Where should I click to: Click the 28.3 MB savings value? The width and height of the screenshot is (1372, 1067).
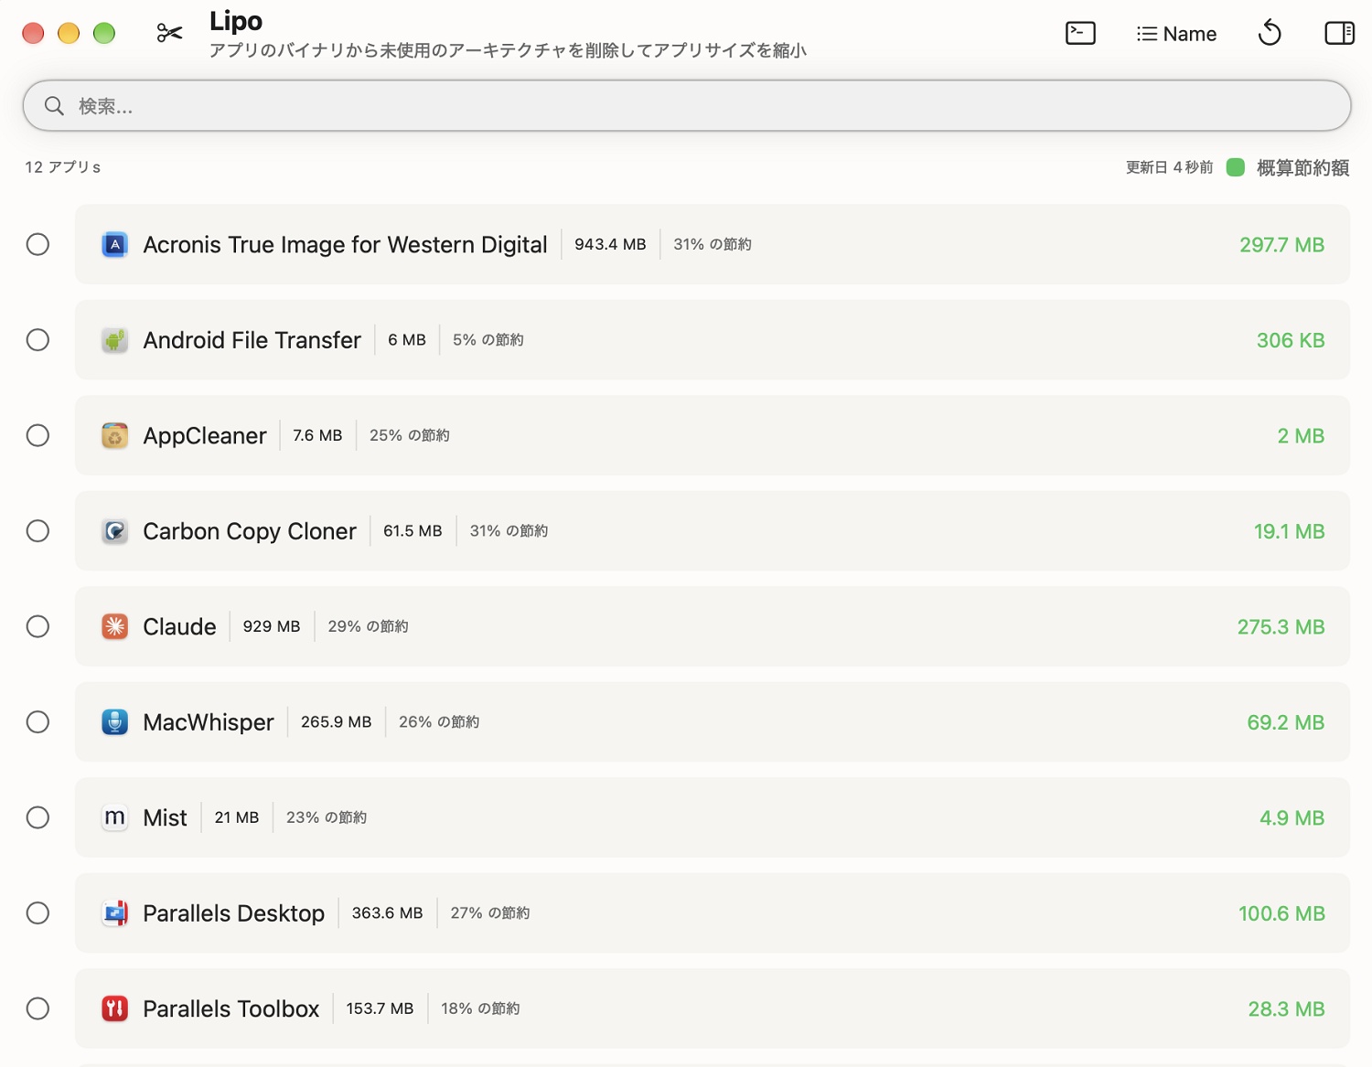click(1286, 1008)
